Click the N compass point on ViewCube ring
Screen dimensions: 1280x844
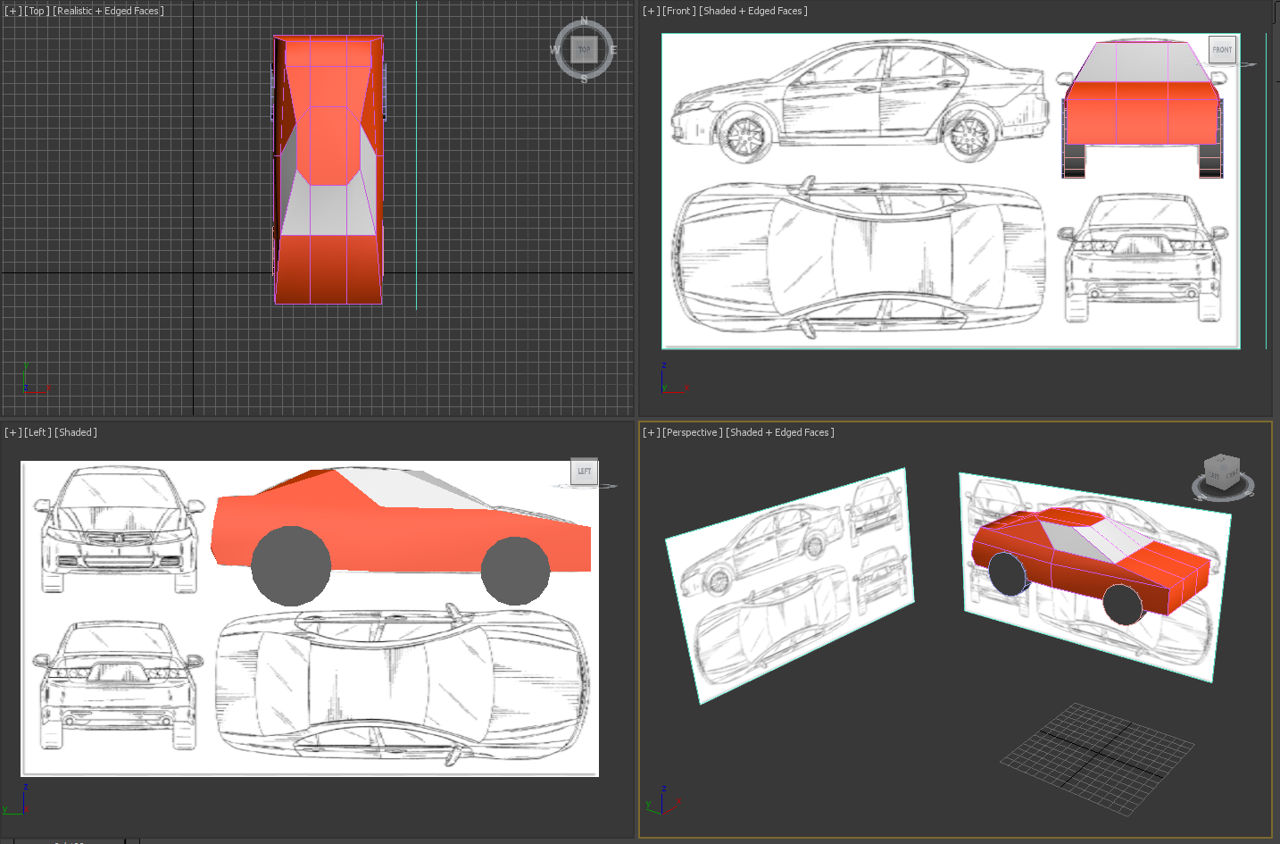585,21
